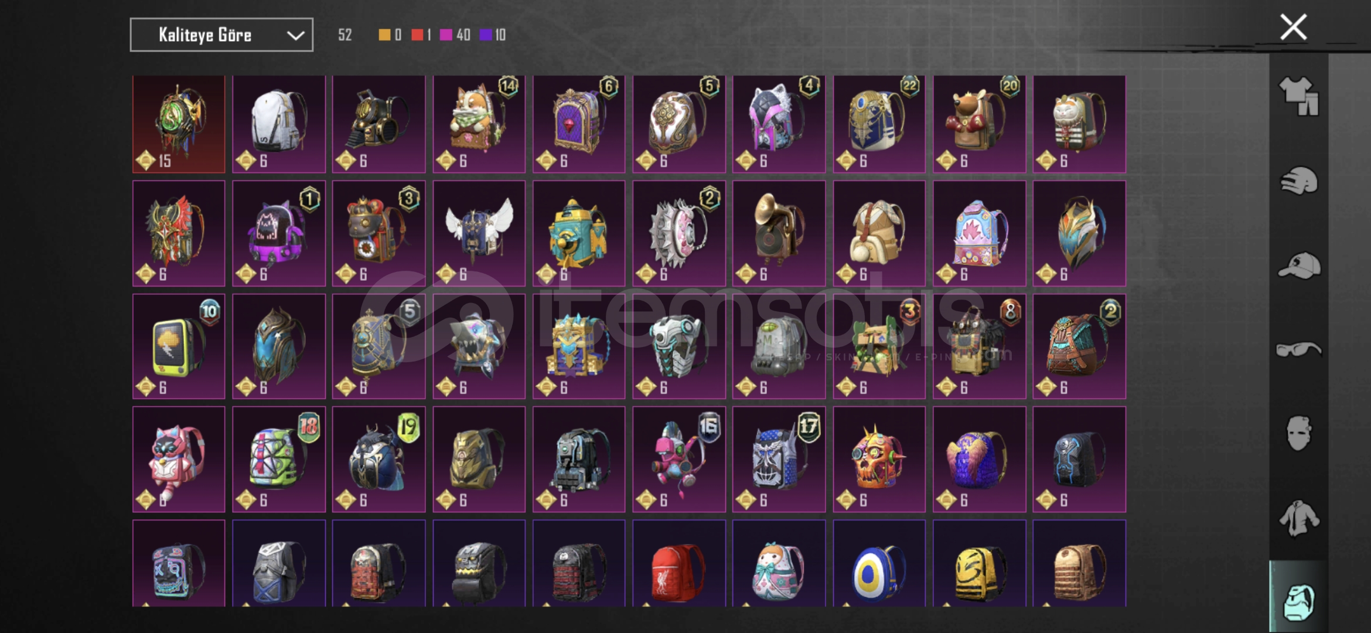The image size is (1371, 633).
Task: Filter by the red quality swatch
Action: 417,35
